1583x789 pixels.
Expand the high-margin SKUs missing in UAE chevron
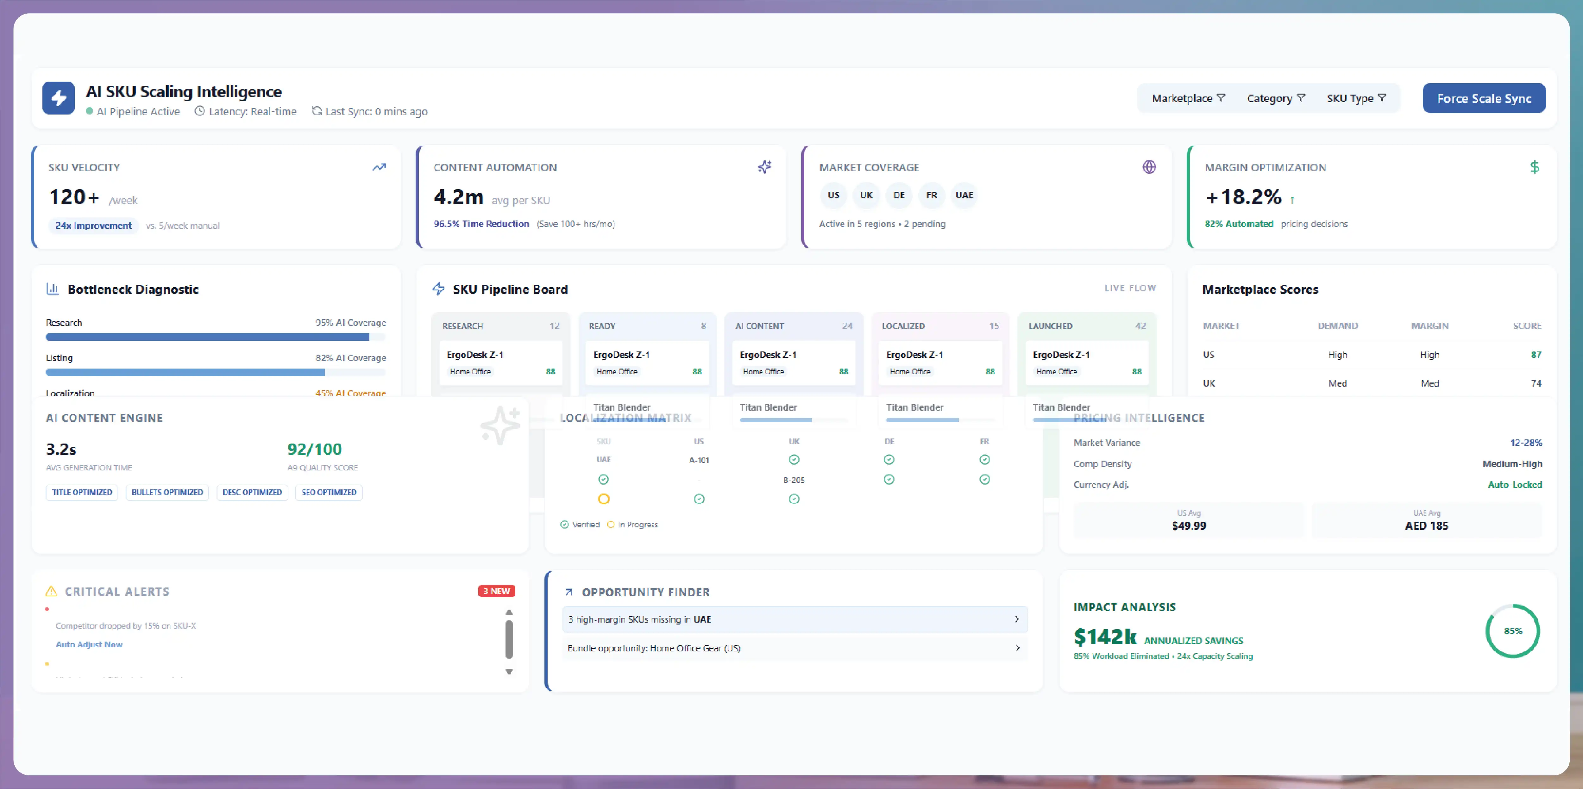tap(1017, 619)
